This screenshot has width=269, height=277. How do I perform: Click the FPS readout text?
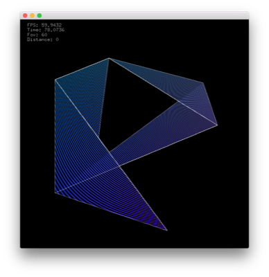(x=44, y=25)
